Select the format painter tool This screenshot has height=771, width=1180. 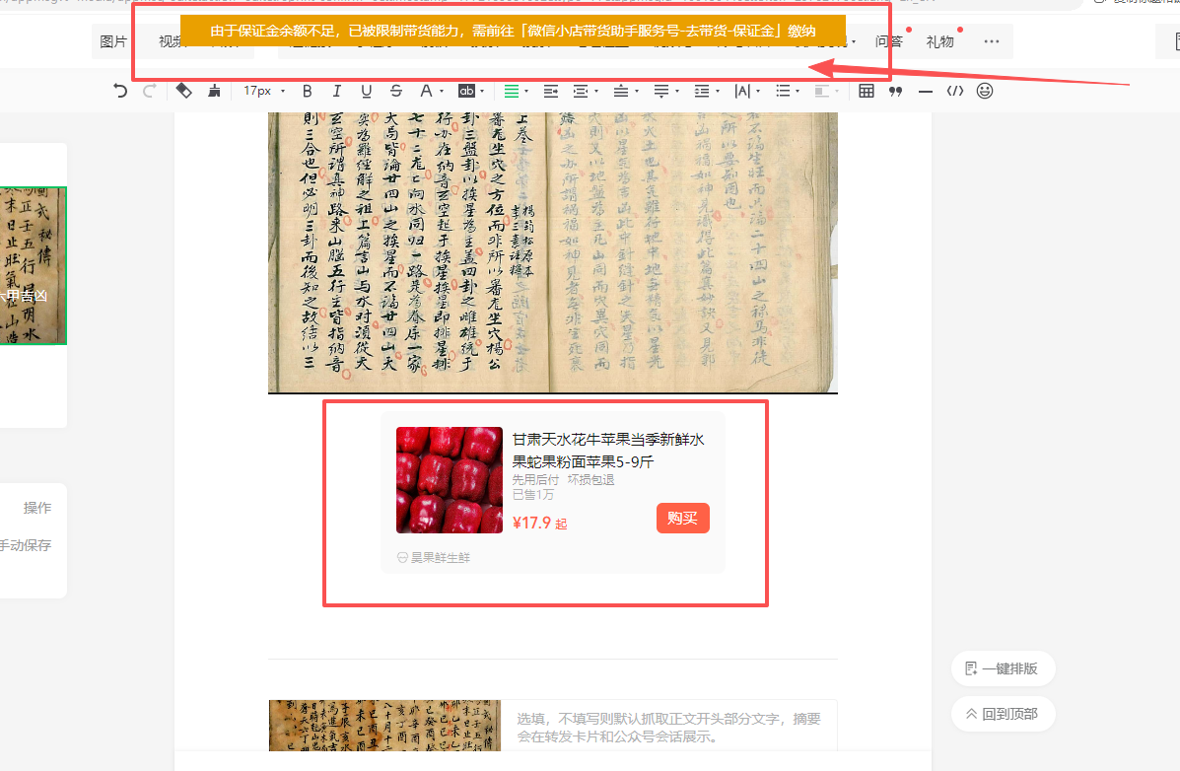tap(183, 91)
